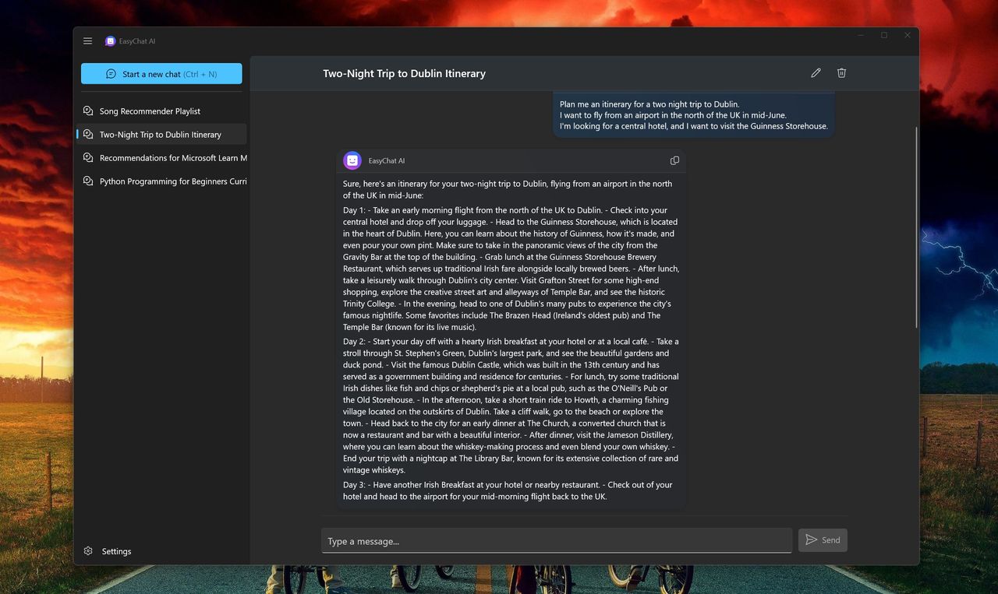Click the Settings gear icon
998x594 pixels.
[88, 551]
